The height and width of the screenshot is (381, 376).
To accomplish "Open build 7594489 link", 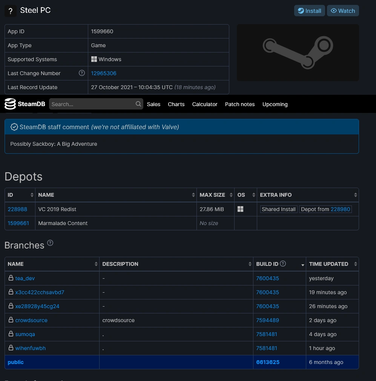I will tap(267, 320).
